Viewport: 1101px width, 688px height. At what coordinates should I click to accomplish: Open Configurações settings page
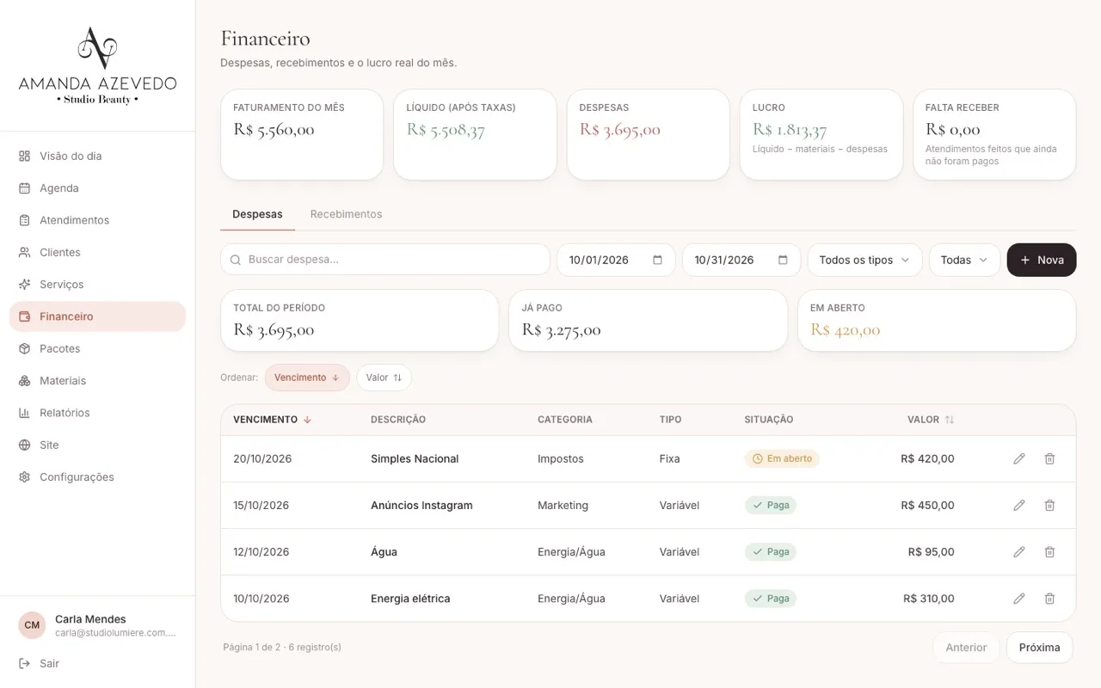point(97,477)
